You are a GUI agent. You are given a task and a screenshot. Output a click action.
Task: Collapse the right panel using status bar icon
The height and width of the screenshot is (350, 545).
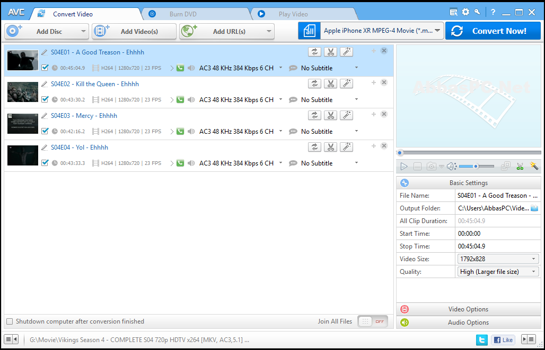click(529, 339)
